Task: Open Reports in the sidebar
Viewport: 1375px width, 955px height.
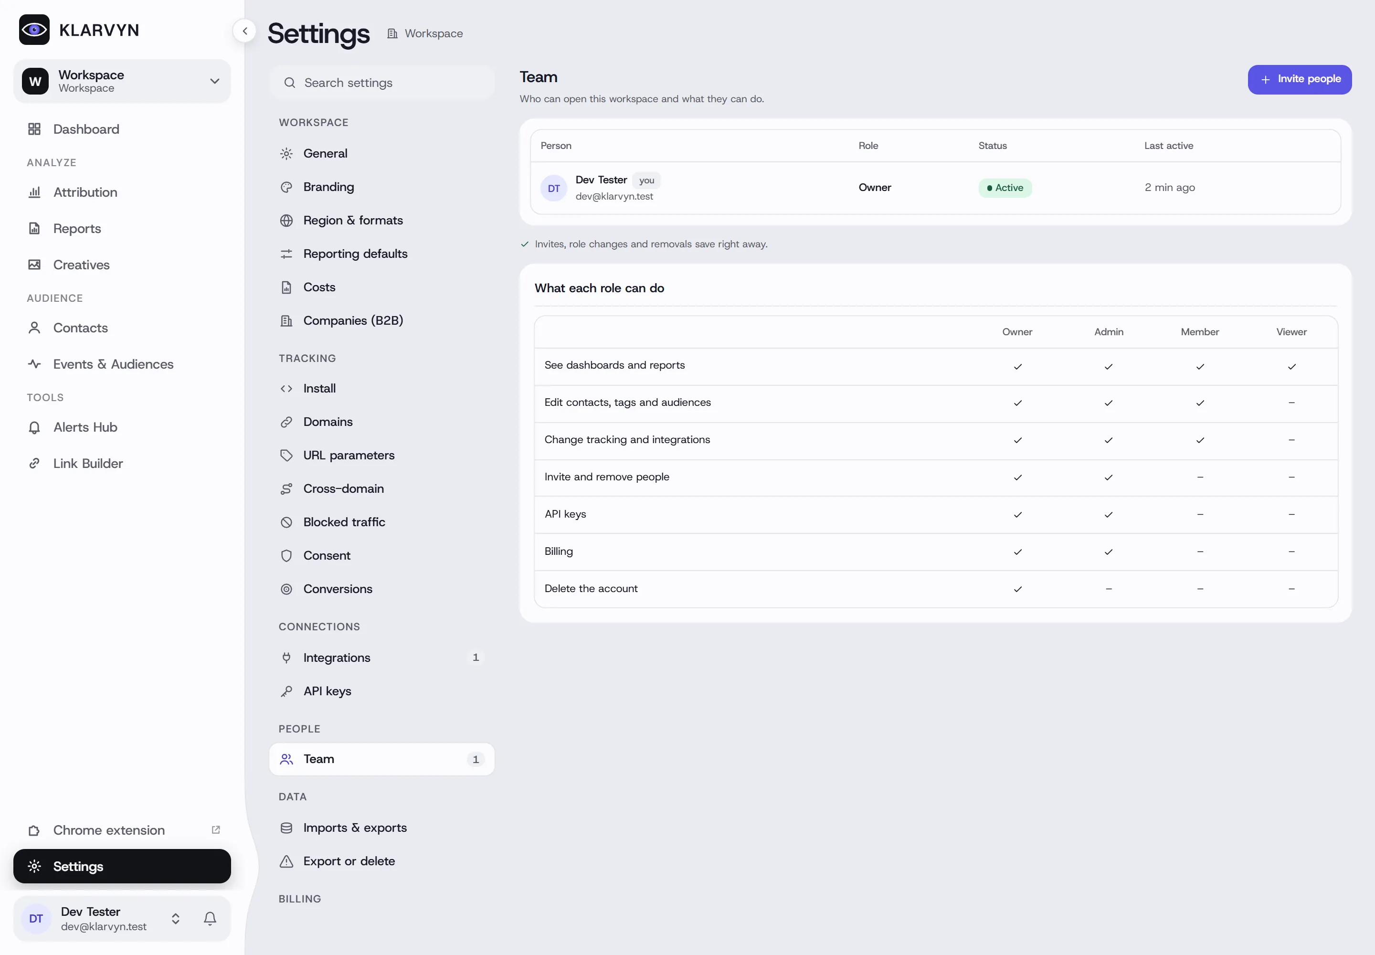Action: click(x=122, y=229)
